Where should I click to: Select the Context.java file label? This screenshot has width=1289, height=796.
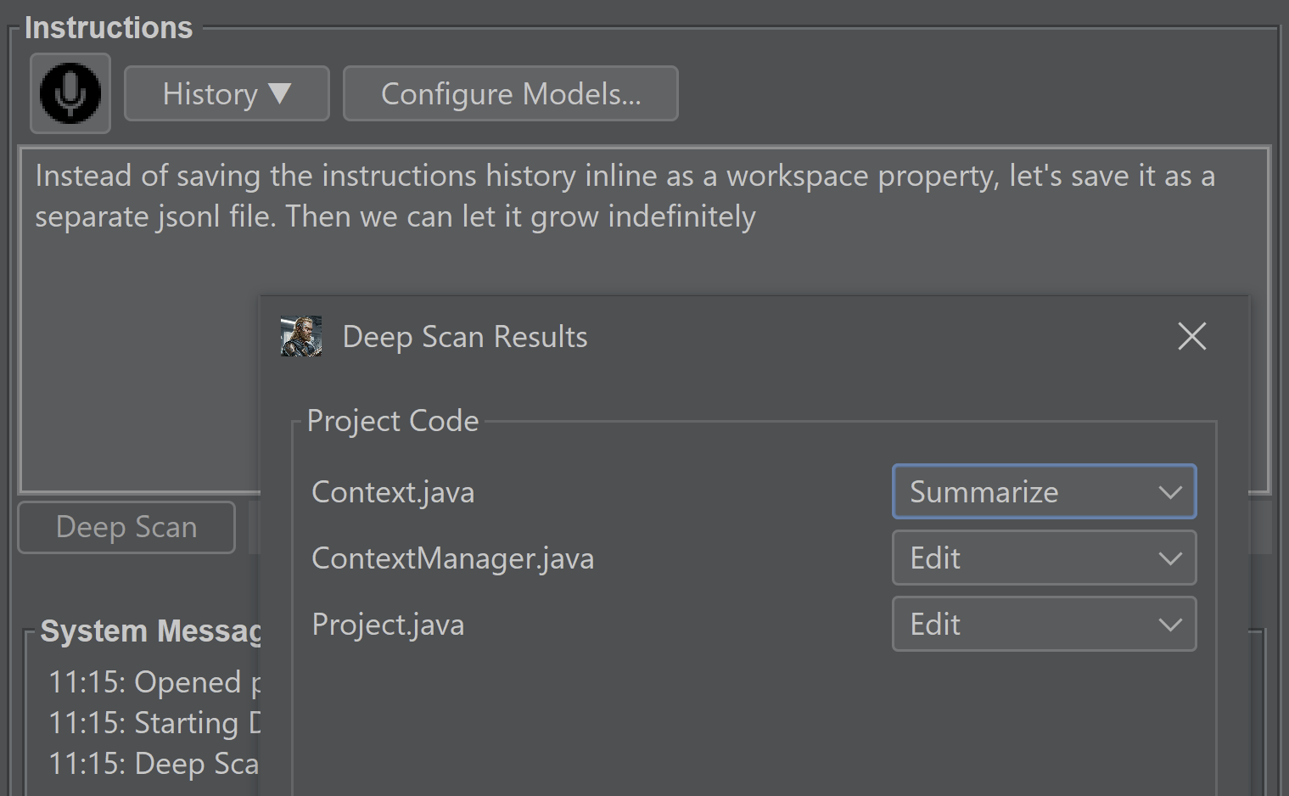[393, 492]
